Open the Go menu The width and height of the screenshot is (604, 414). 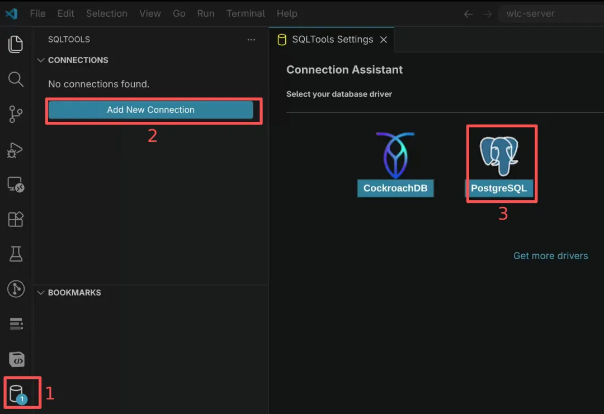coord(179,13)
